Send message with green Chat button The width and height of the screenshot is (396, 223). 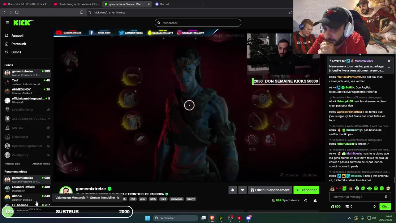[x=385, y=207]
